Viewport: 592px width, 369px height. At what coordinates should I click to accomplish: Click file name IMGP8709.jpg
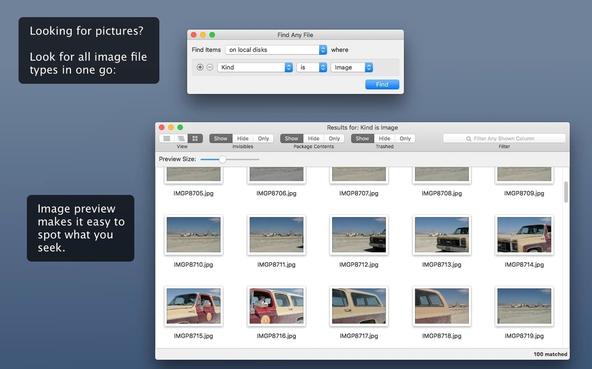point(525,194)
